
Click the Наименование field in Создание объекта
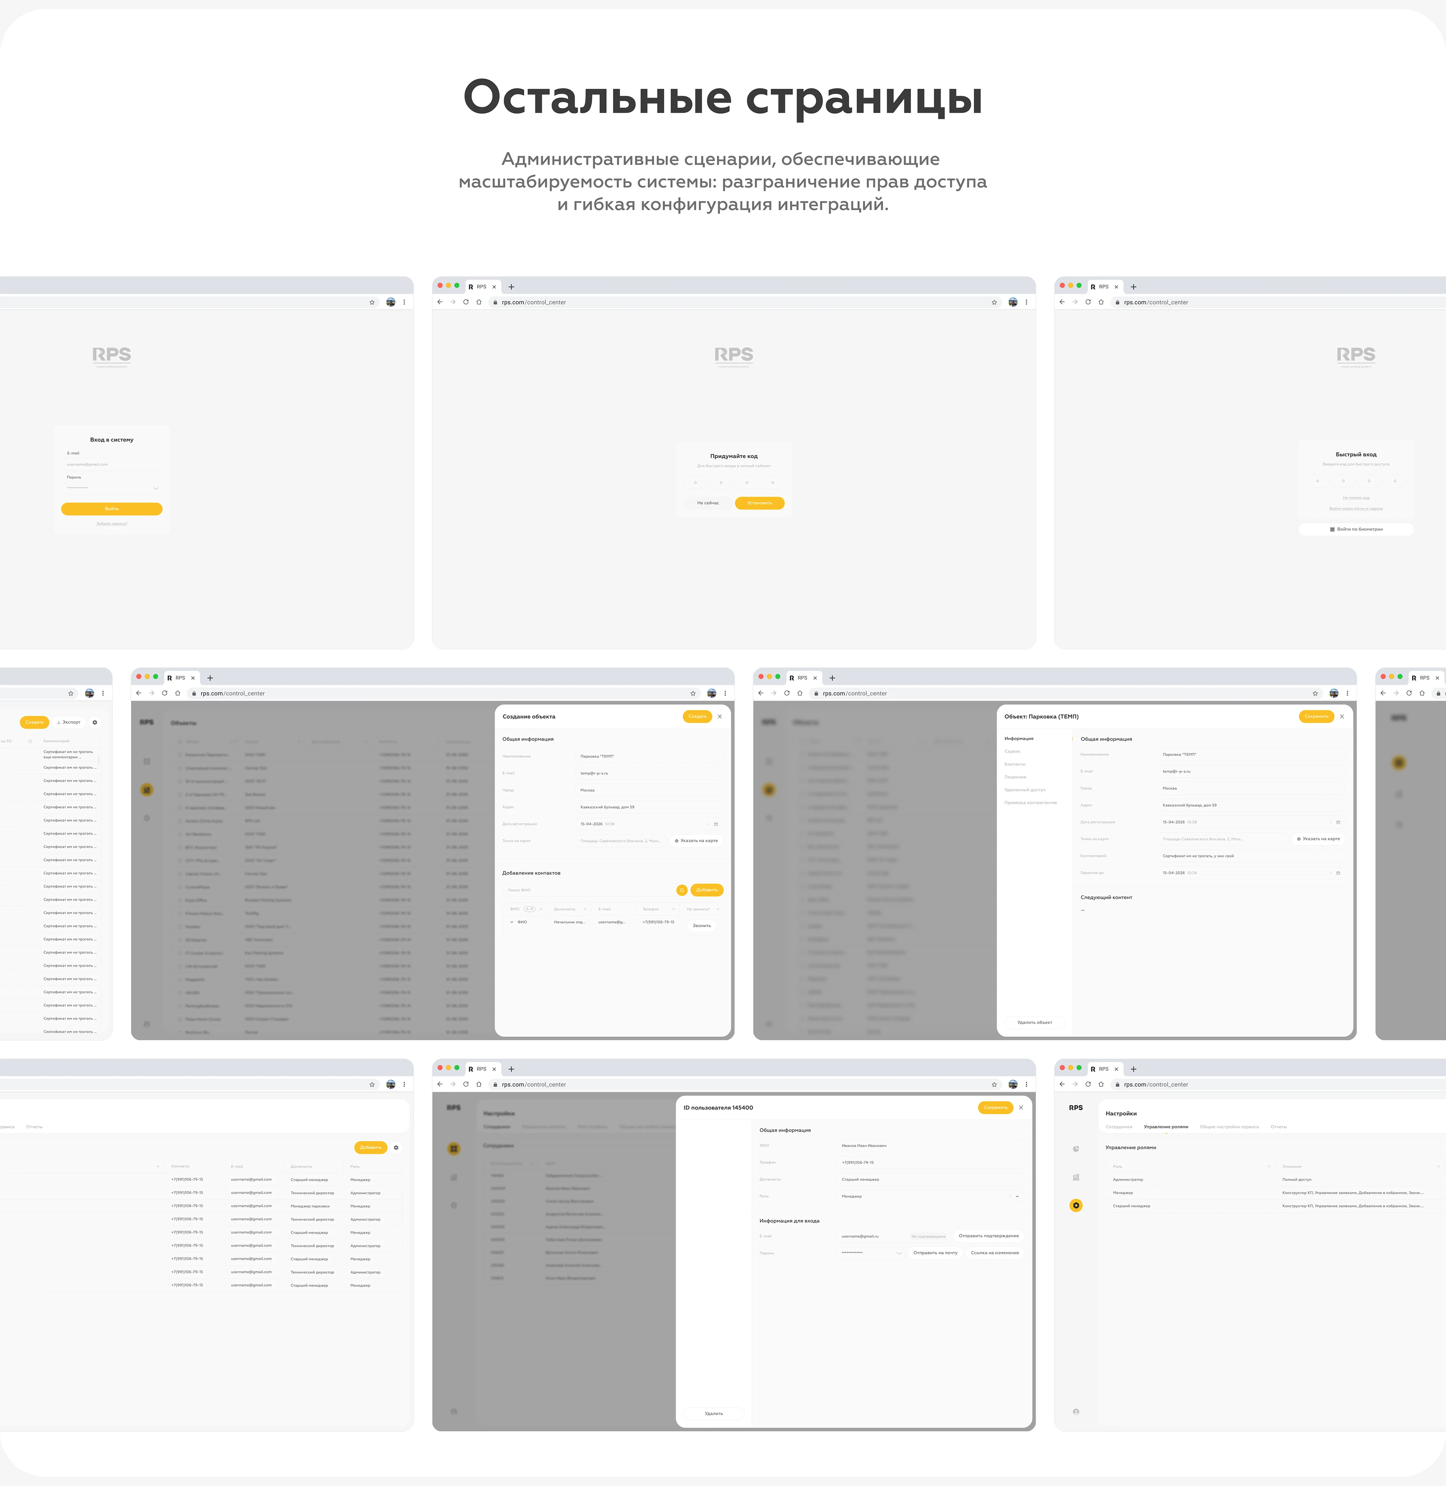coord(648,756)
